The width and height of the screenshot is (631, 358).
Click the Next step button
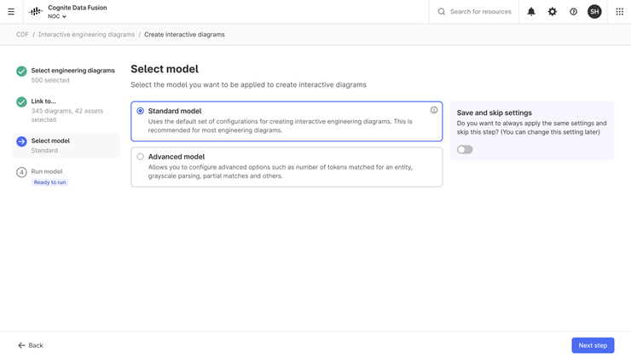(593, 345)
